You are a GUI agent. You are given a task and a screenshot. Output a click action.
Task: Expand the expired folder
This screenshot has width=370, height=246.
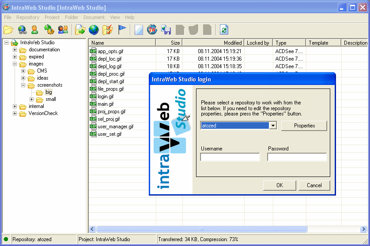(x=15, y=57)
